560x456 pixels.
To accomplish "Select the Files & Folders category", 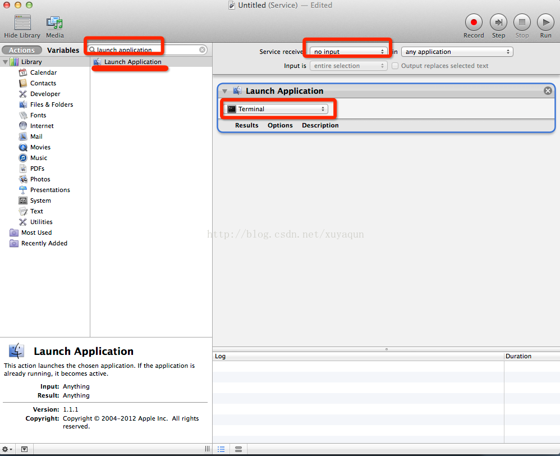I will tap(52, 104).
